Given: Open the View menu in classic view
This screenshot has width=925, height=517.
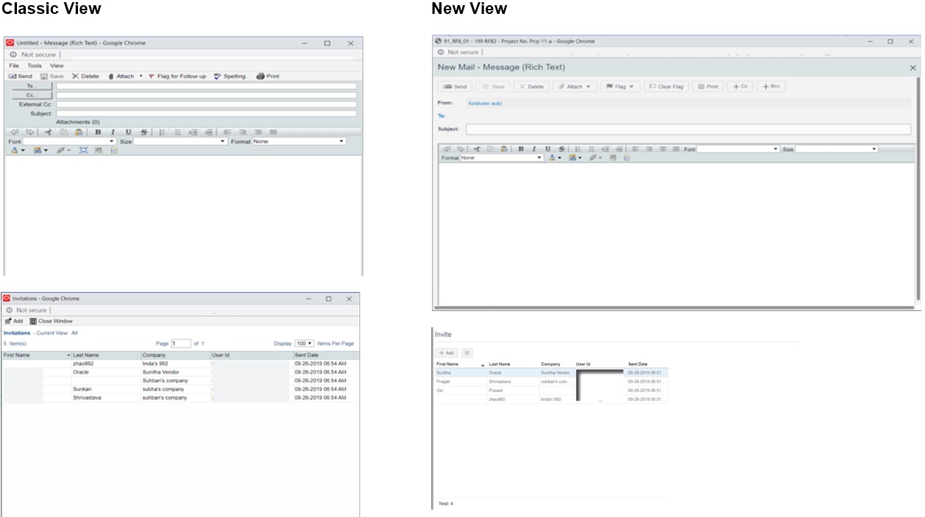Looking at the screenshot, I should coord(57,65).
